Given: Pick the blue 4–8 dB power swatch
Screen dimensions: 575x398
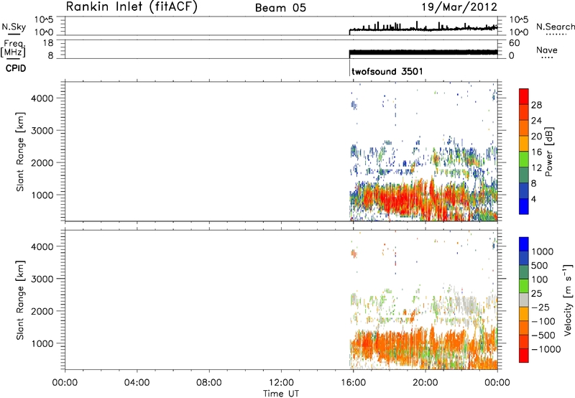Looking at the screenshot, I should click(524, 191).
